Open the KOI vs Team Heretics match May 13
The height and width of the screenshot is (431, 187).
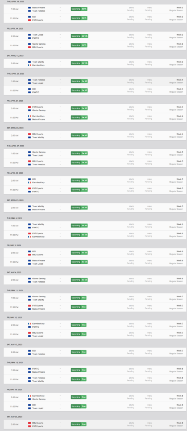(x=95, y=352)
